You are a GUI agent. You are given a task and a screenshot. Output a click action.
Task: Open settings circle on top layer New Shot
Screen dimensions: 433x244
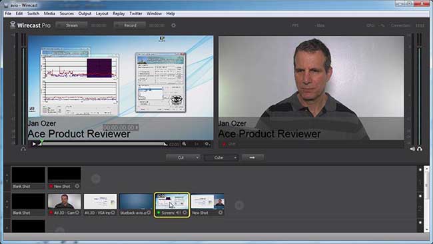(x=77, y=186)
